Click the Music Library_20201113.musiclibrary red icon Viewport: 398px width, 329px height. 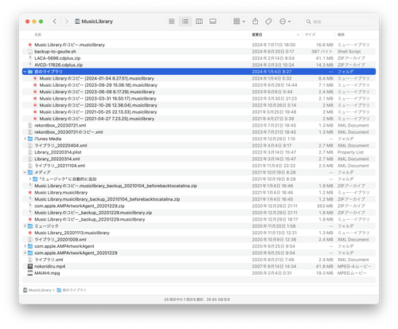[30, 233]
